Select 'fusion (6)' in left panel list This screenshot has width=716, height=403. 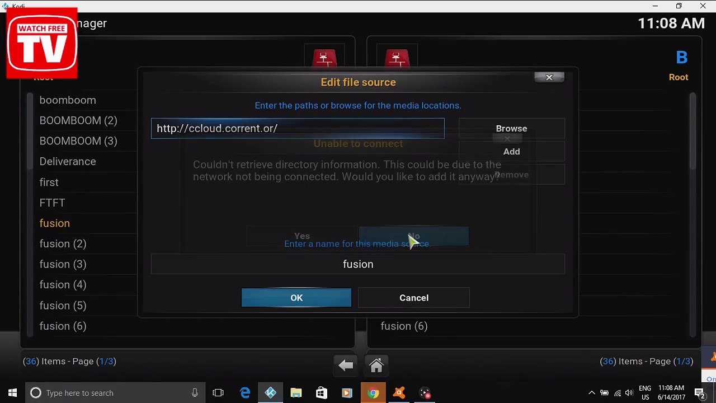click(x=63, y=326)
